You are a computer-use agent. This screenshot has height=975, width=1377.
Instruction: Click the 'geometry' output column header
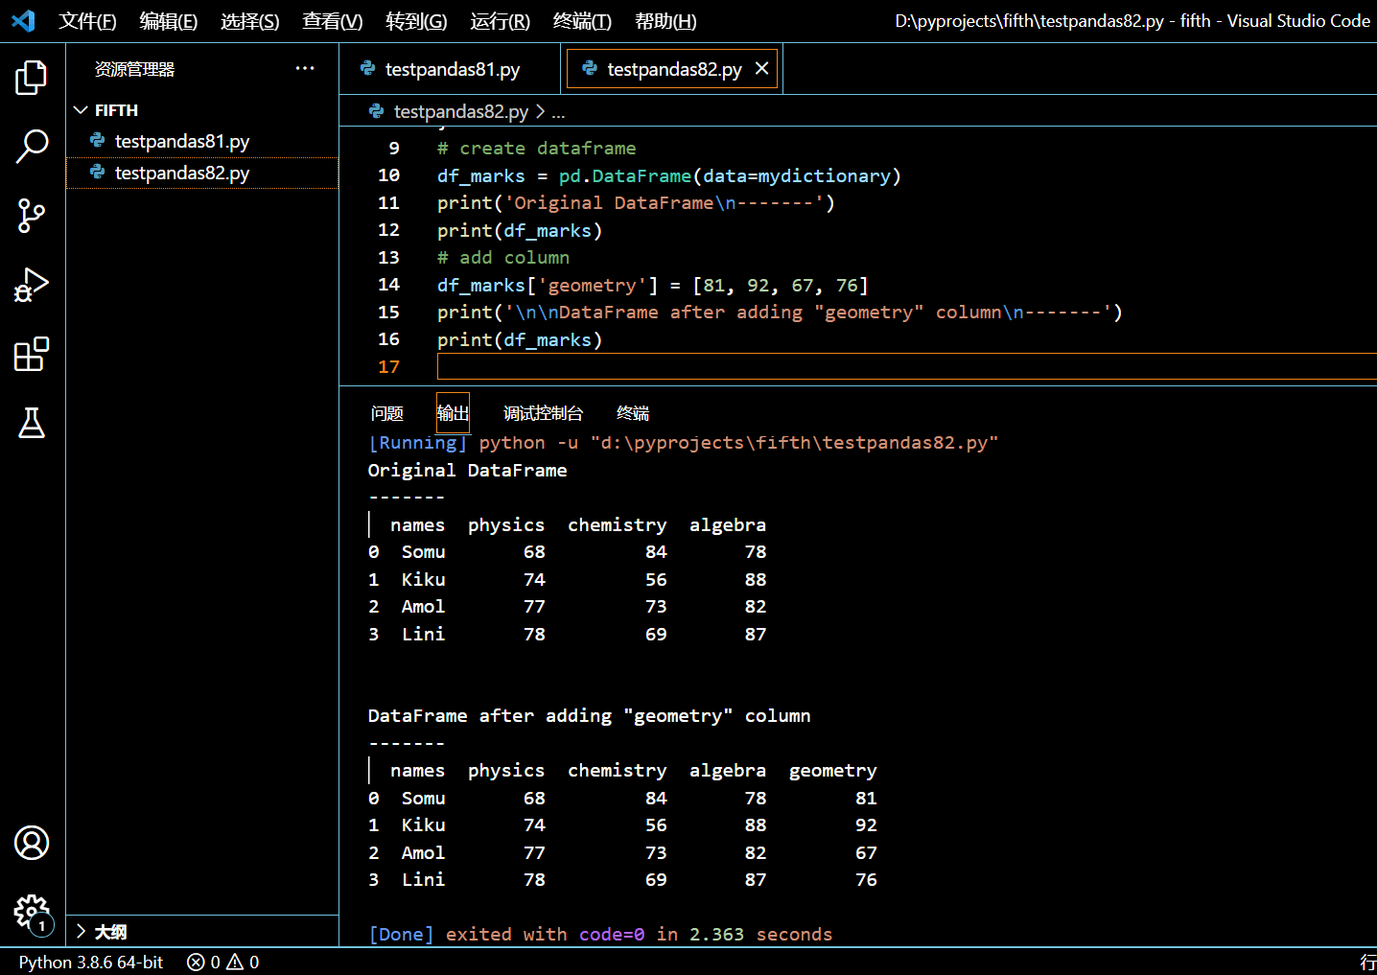833,771
